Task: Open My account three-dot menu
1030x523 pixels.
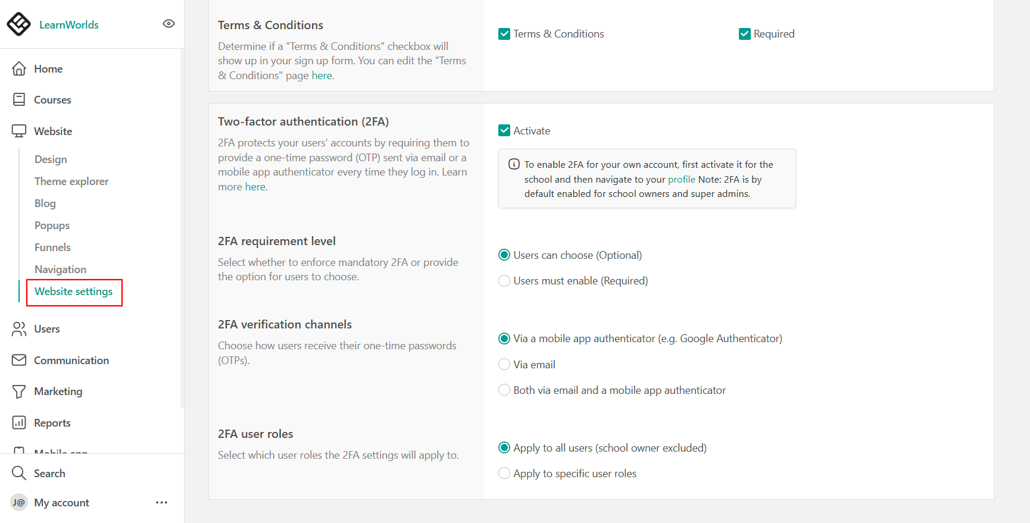Action: tap(162, 503)
